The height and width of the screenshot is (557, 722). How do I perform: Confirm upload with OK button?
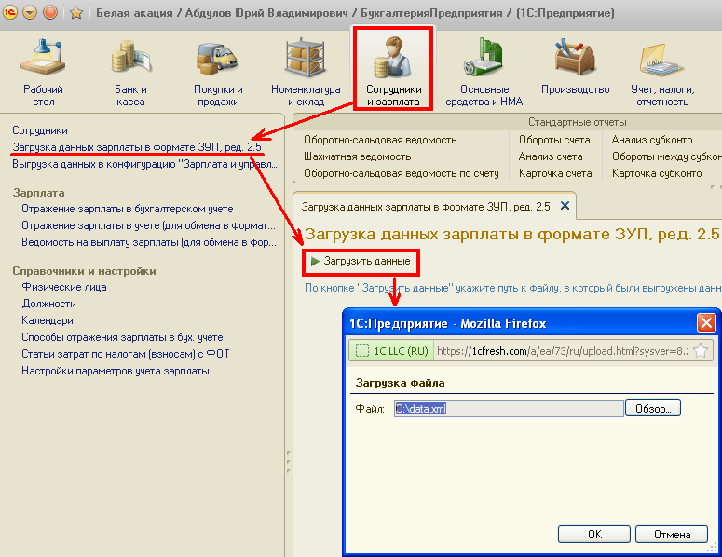click(x=594, y=535)
